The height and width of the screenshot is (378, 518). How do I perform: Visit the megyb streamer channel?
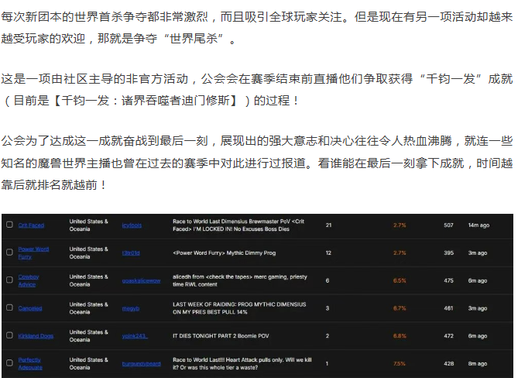coord(130,308)
